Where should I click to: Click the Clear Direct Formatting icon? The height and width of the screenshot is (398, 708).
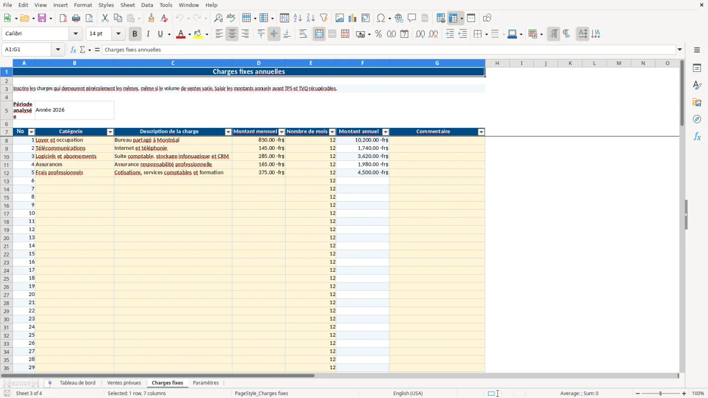coord(165,18)
